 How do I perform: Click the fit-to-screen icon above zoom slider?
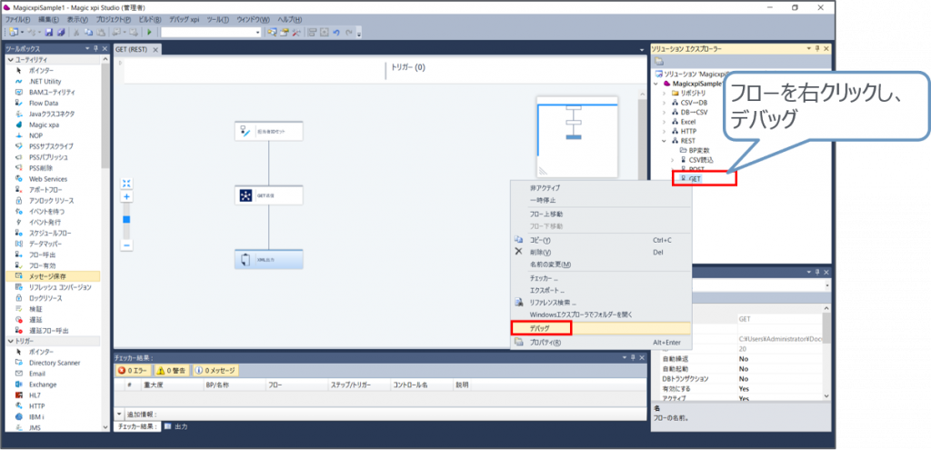pyautogui.click(x=126, y=183)
